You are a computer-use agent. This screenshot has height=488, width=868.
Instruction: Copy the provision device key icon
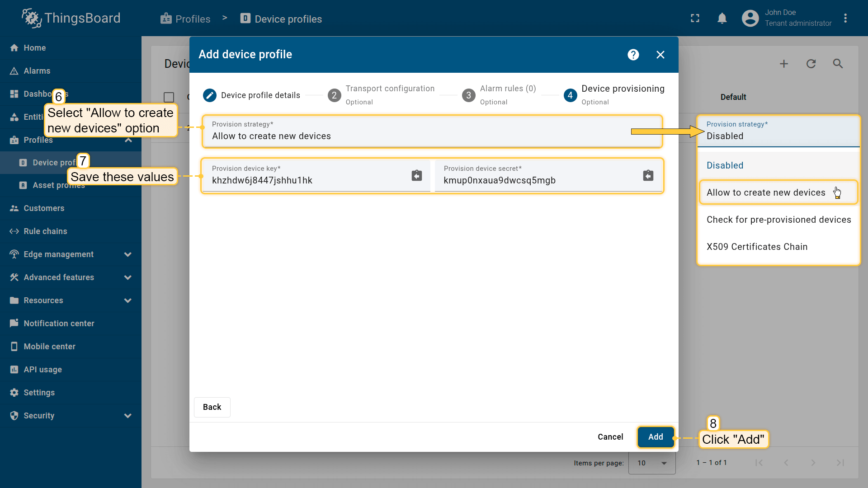point(416,175)
